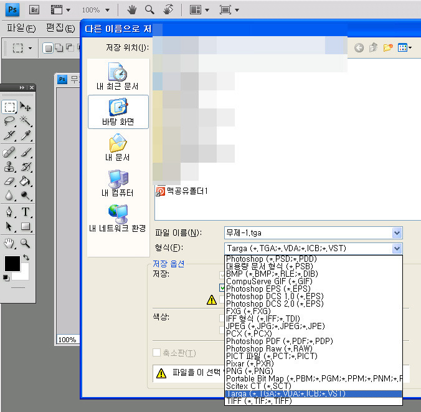Choose Photoshop (*.PSD;*.PDD) format

313,259
